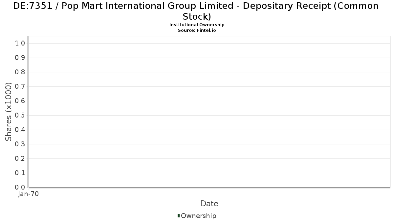
Task: Toggle the Ownership series legend label
Action: 198,216
